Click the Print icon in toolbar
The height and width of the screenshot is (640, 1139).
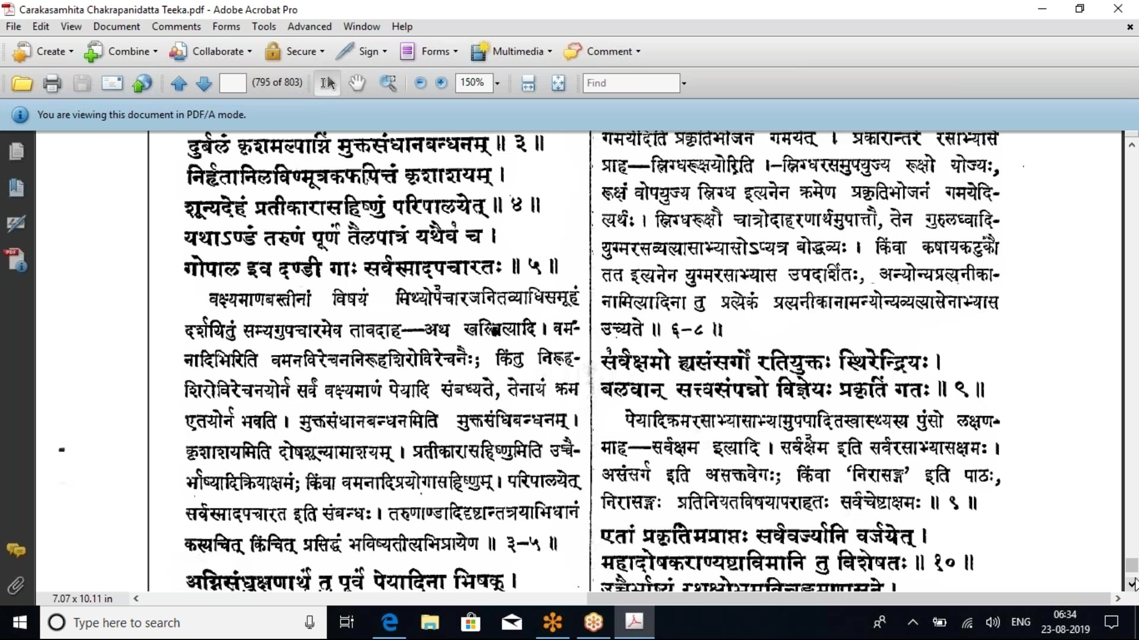[x=52, y=84]
